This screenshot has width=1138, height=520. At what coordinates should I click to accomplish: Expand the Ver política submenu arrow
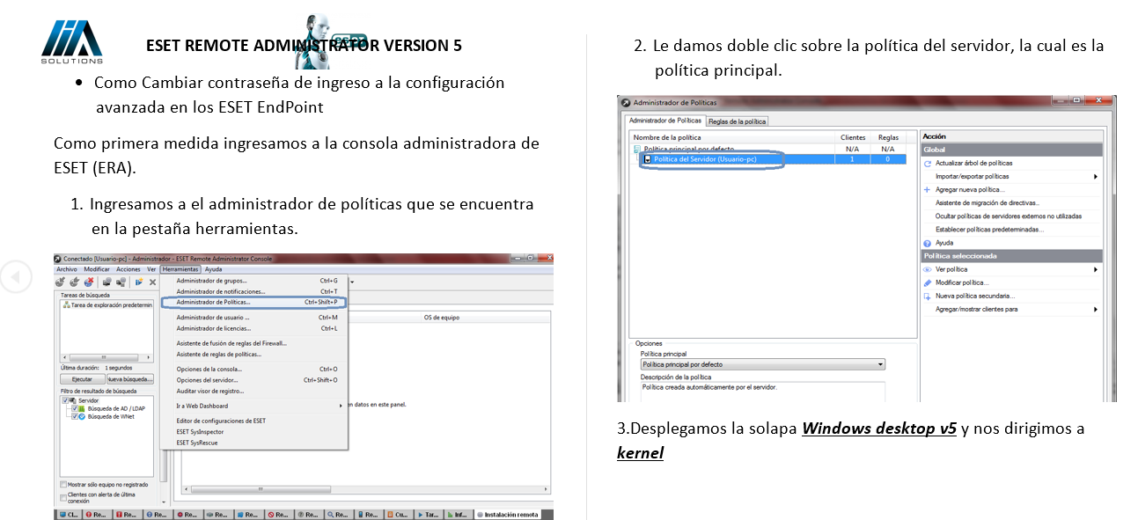(x=1096, y=269)
